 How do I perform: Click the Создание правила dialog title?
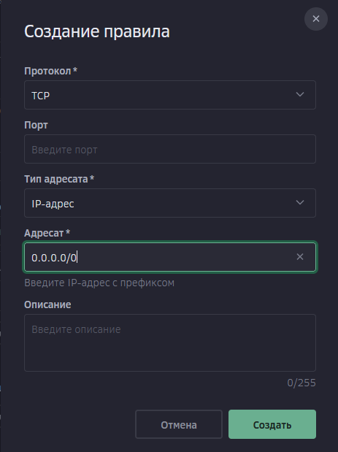[x=97, y=31]
